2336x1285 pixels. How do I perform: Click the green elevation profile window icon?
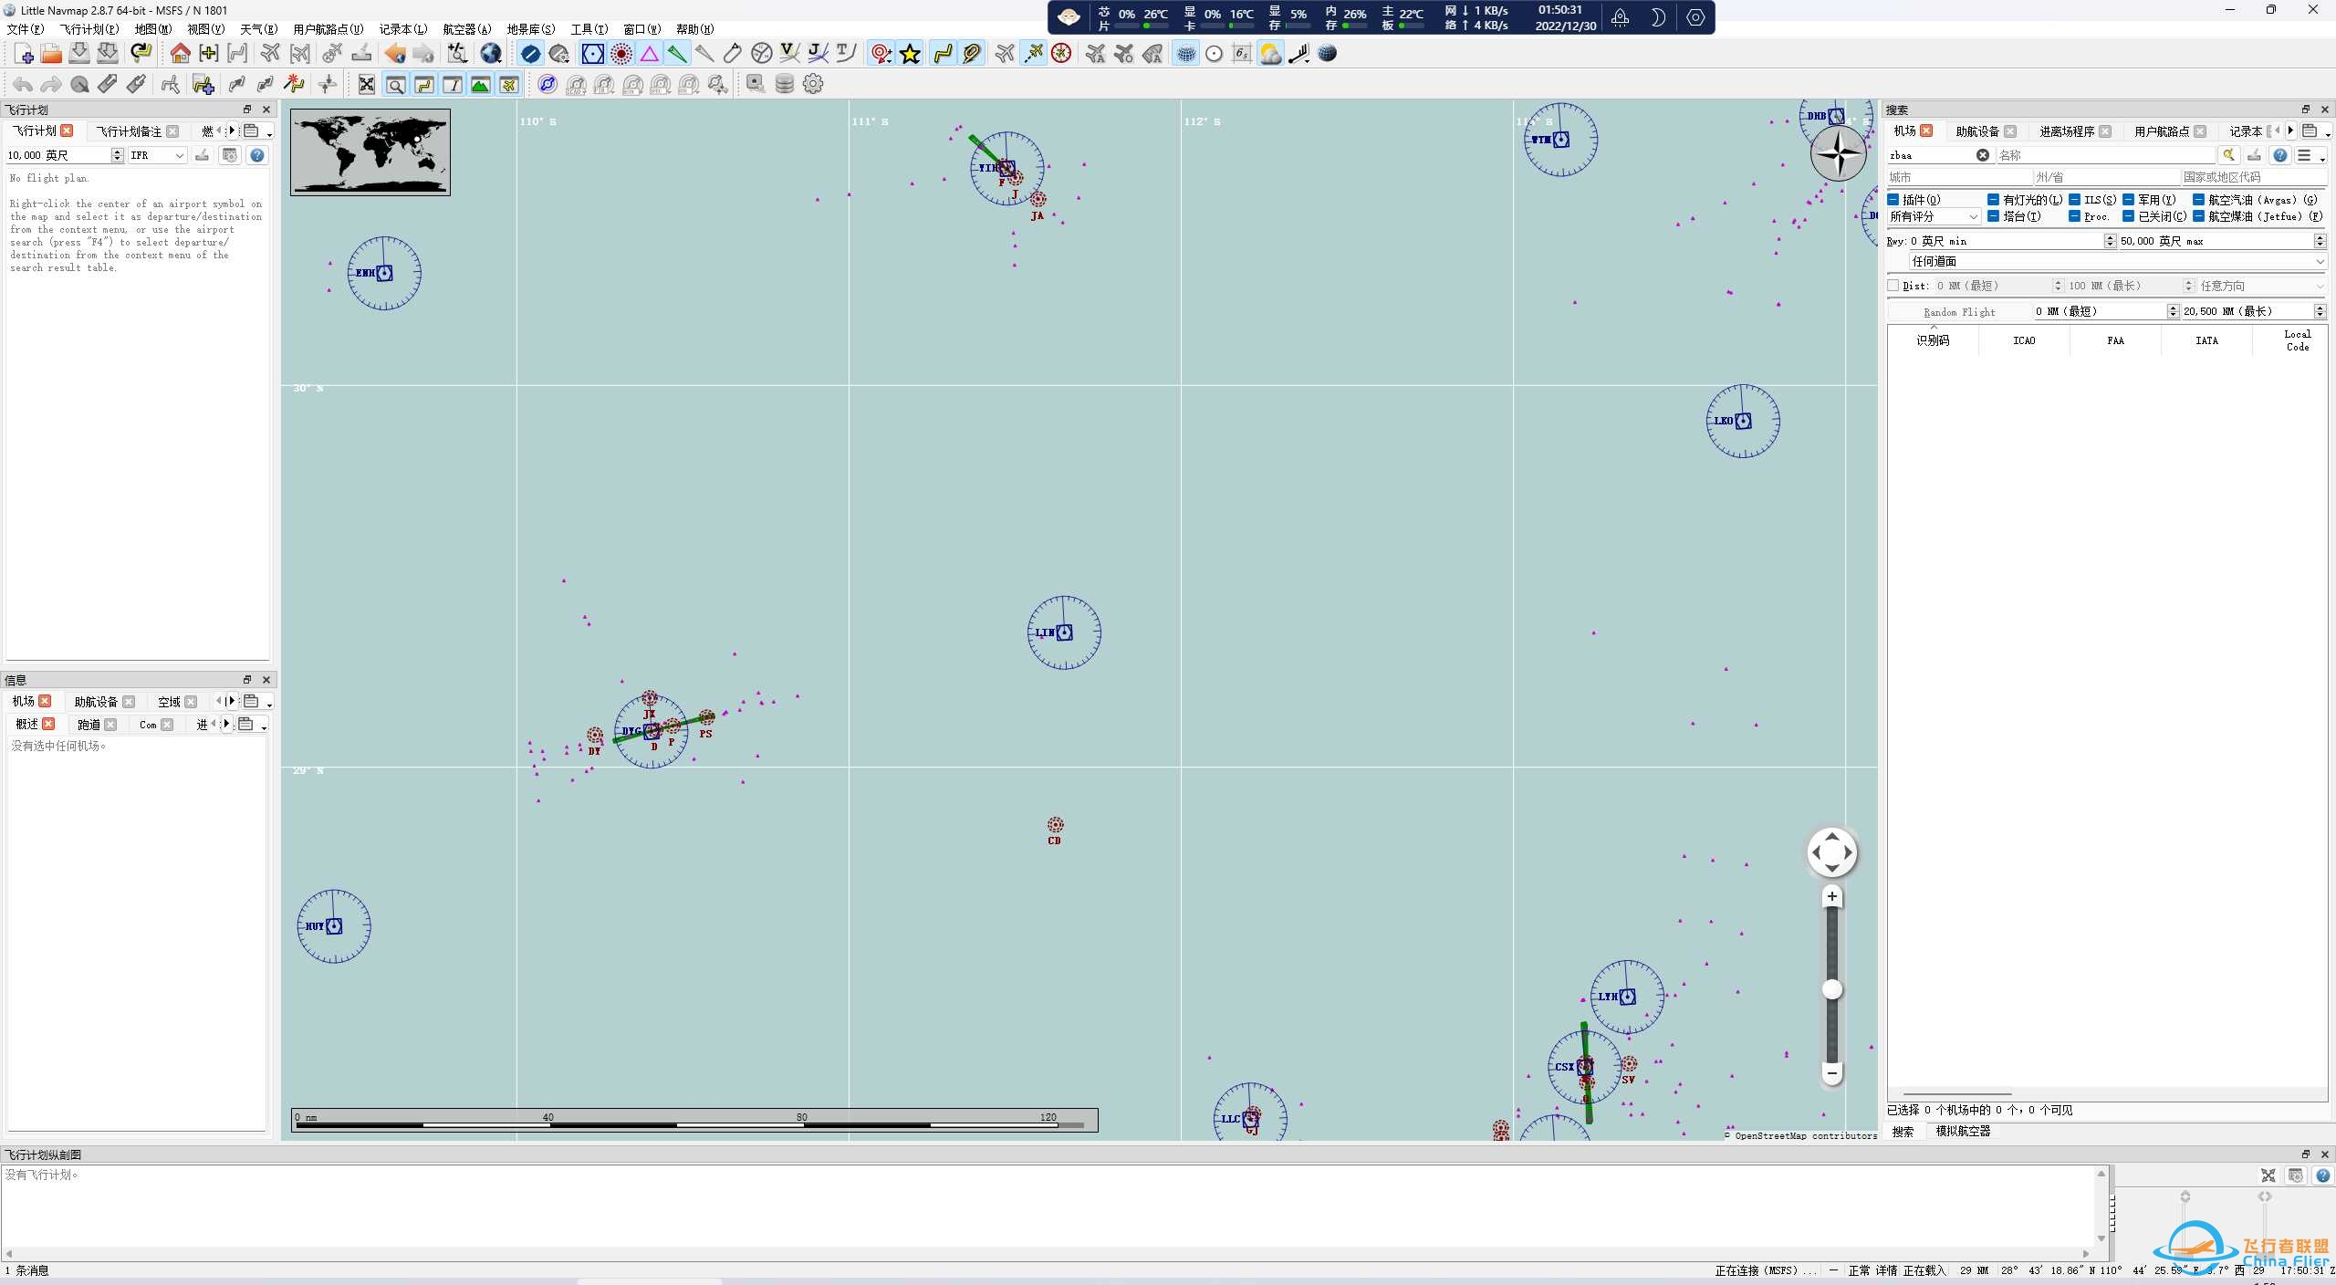pyautogui.click(x=480, y=85)
